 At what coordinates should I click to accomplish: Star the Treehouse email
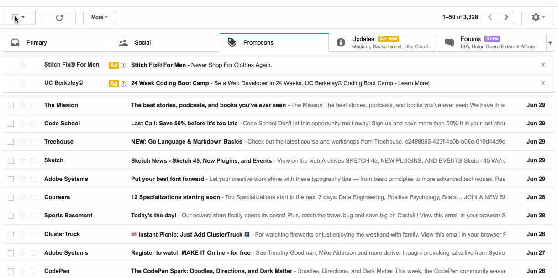[22, 142]
